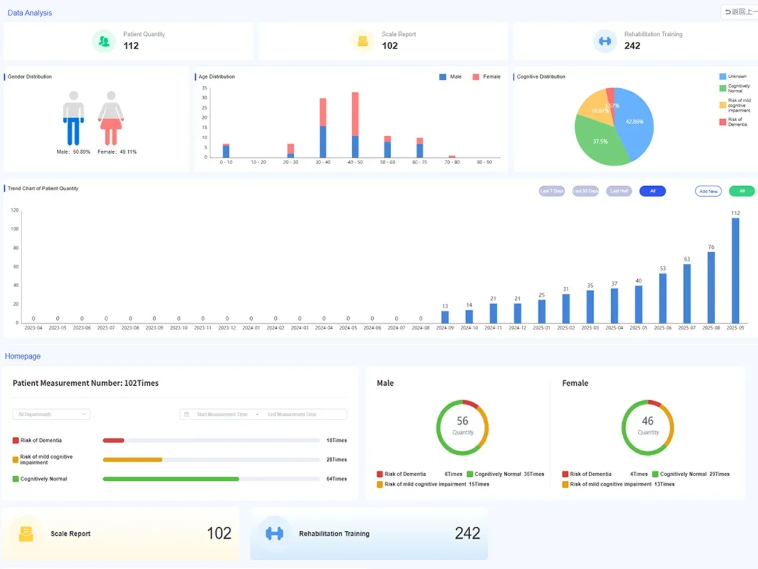Click the Add New button
The width and height of the screenshot is (758, 569).
point(708,191)
